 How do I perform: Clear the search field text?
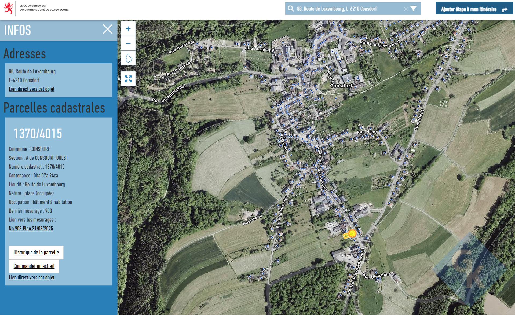coord(406,9)
